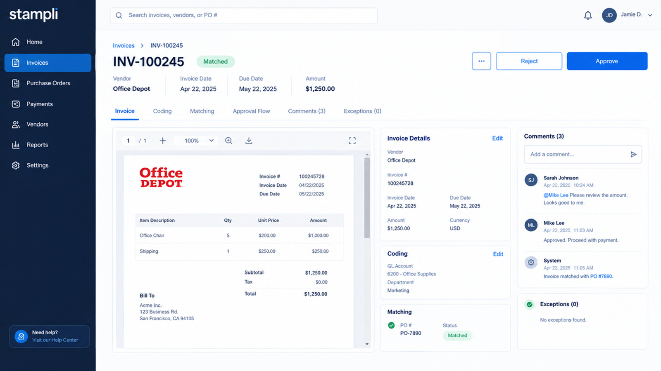Edit the Invoice Details
Screen dimensions: 661x371
click(497, 139)
